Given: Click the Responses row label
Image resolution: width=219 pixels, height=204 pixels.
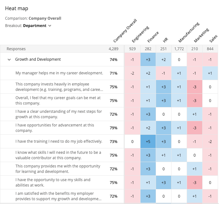Looking at the screenshot, I should 16,49.
